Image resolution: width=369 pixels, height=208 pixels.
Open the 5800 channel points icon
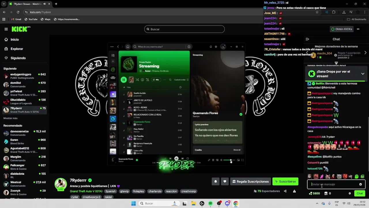314,194
